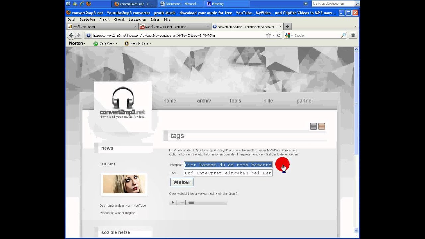Open the list all tabs dropdown

coord(355,27)
